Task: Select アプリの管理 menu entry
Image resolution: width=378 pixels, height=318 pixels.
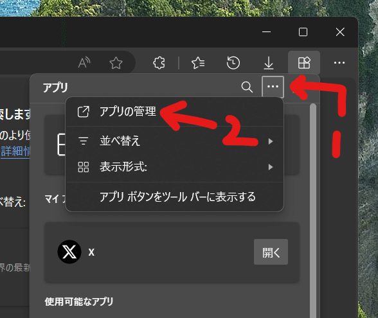Action: coord(174,112)
